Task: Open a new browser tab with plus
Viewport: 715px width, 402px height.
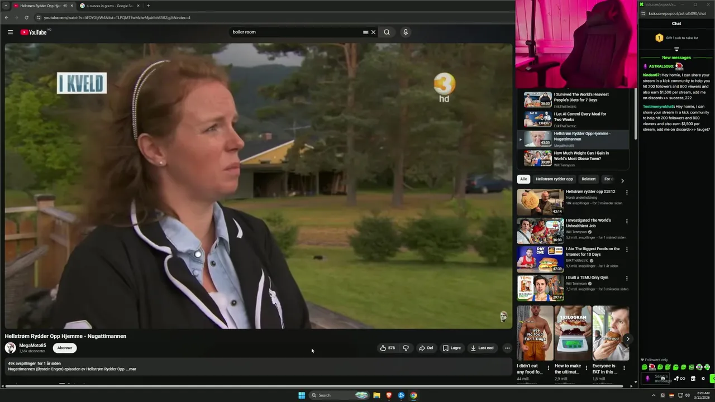Action: coord(148,6)
